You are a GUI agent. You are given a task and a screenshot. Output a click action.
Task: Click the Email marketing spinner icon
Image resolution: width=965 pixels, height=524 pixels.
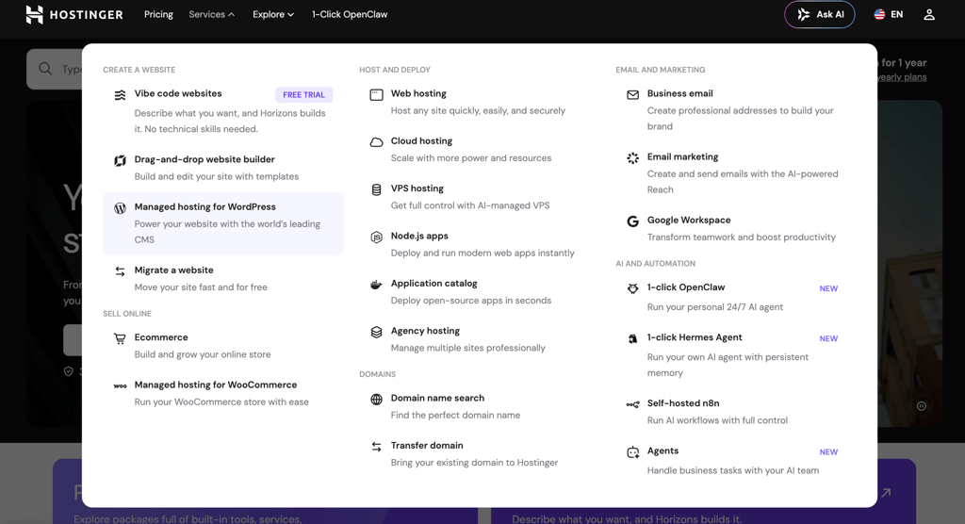coord(632,158)
